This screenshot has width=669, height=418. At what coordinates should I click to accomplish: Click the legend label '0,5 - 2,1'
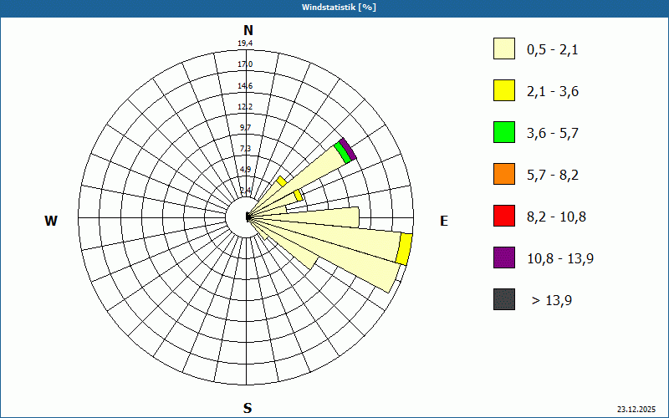pyautogui.click(x=553, y=50)
